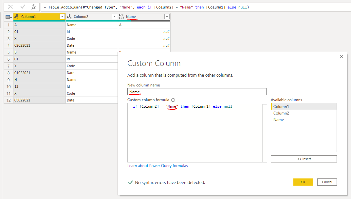This screenshot has width=351, height=199.
Task: Click OK to add custom column
Action: (x=303, y=182)
